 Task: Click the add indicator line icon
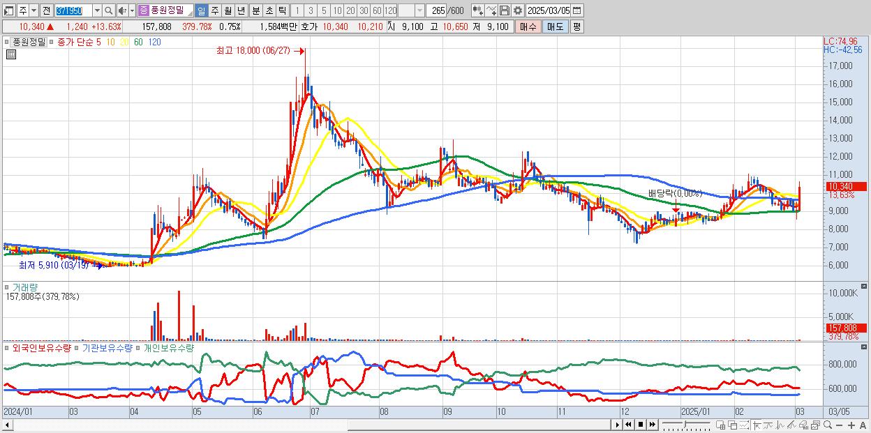pos(491,10)
